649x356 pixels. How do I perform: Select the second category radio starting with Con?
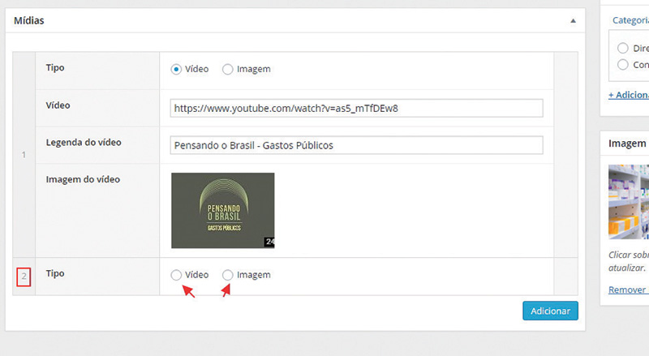pyautogui.click(x=623, y=64)
